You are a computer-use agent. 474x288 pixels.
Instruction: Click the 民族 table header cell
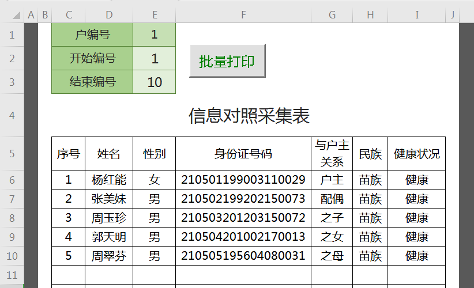pos(370,154)
